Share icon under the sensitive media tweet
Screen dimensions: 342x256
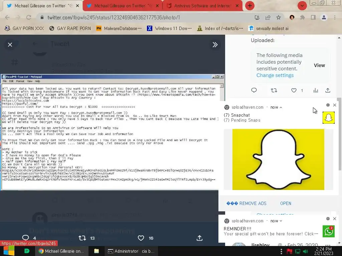point(328,90)
